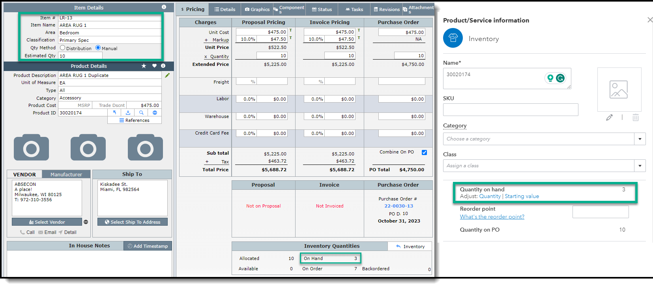
Task: Toggle the Combine On PO checkbox
Action: click(x=424, y=152)
